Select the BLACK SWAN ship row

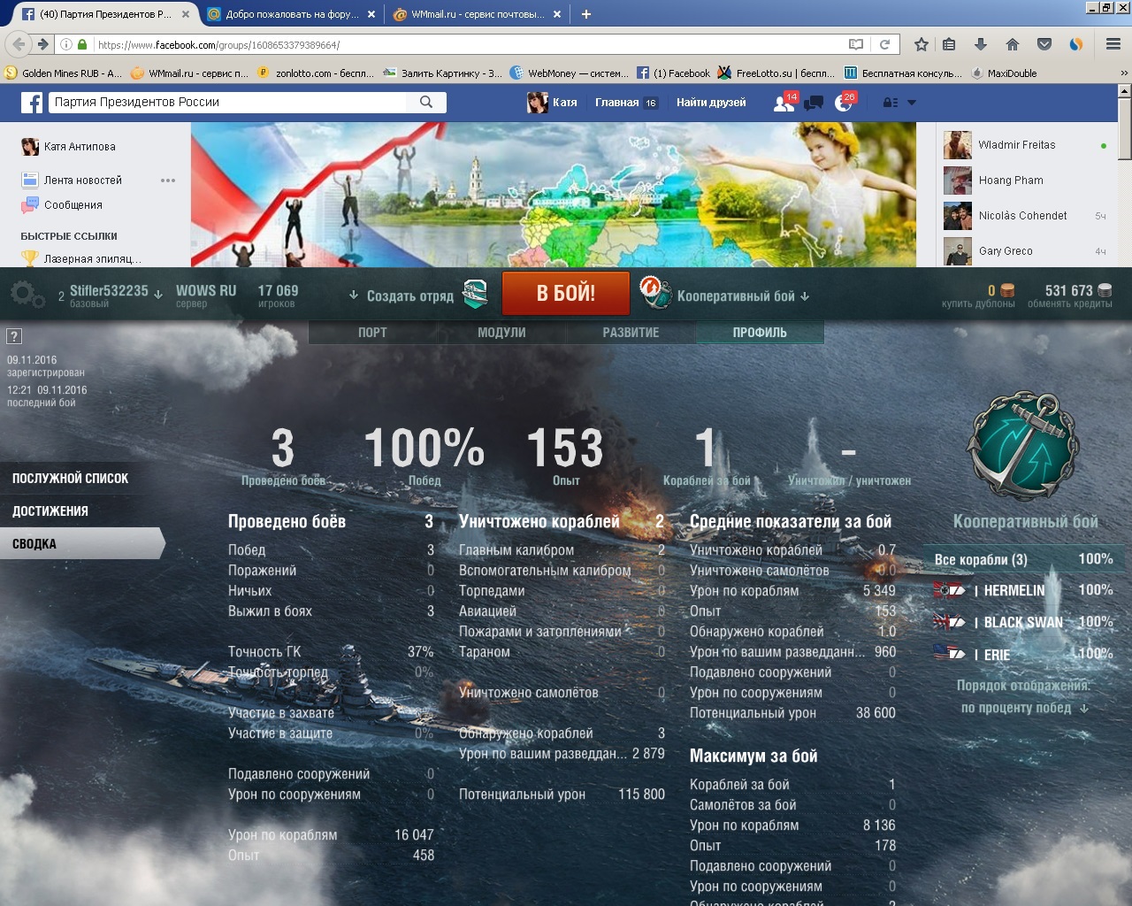pos(1023,622)
